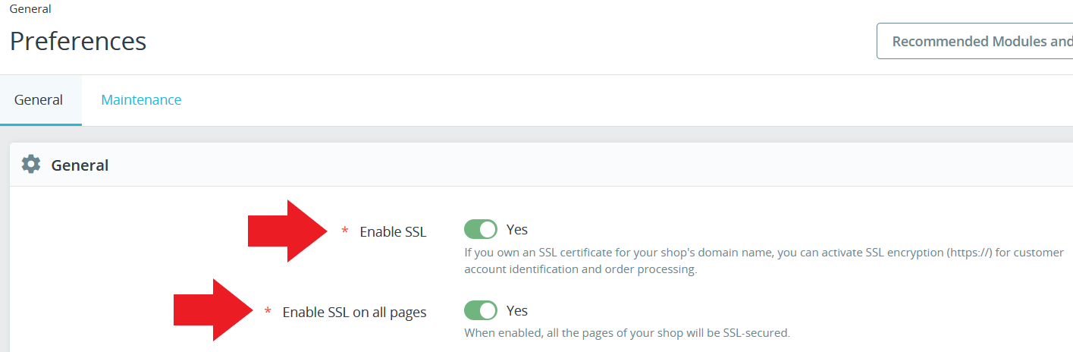Click red arrow beside Enable SSL on all pages
The width and height of the screenshot is (1073, 352).
pyautogui.click(x=214, y=310)
